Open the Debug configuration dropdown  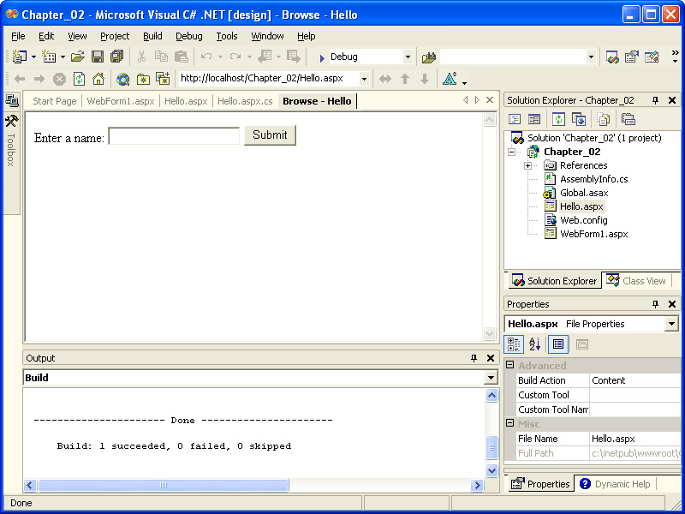tap(407, 57)
